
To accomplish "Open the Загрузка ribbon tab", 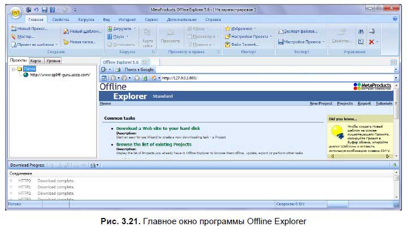I will coord(86,19).
